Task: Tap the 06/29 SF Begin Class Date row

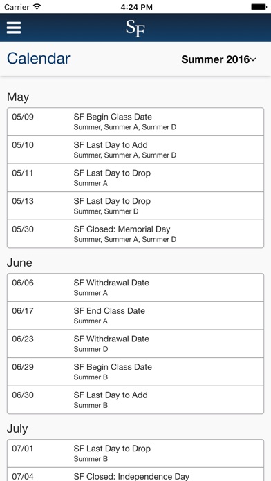Action: click(x=135, y=372)
